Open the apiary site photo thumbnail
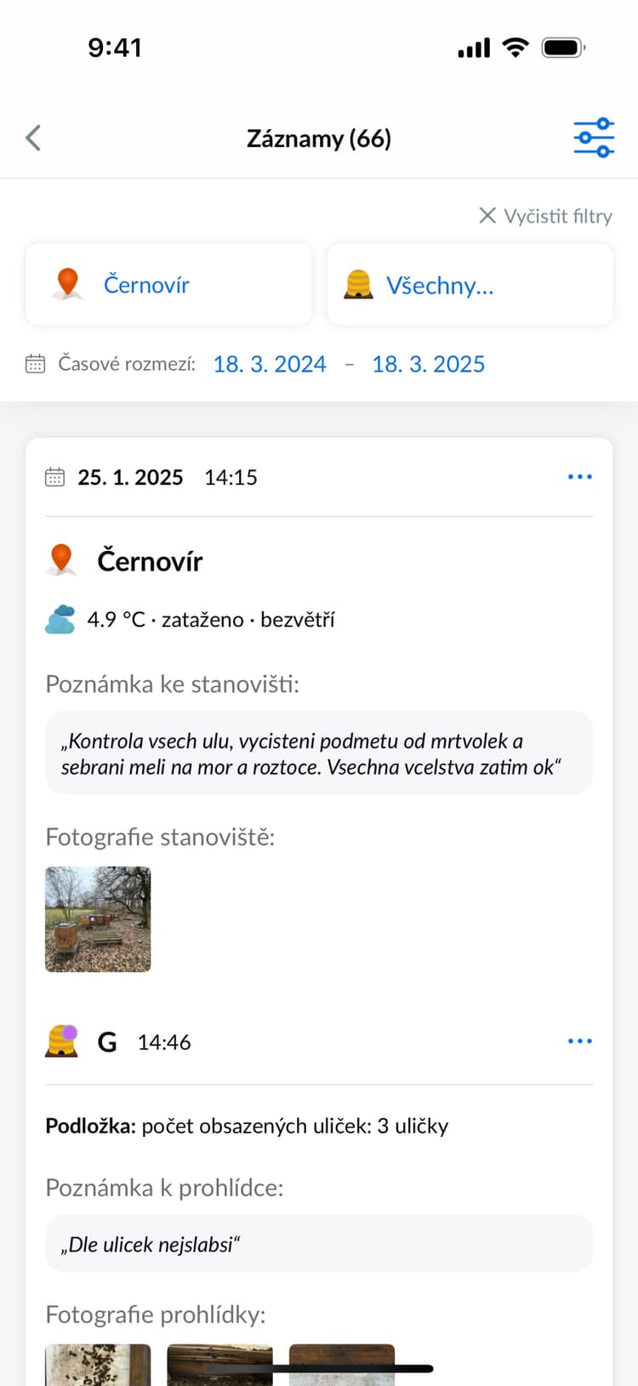Screen dimensions: 638x1386 [98, 919]
